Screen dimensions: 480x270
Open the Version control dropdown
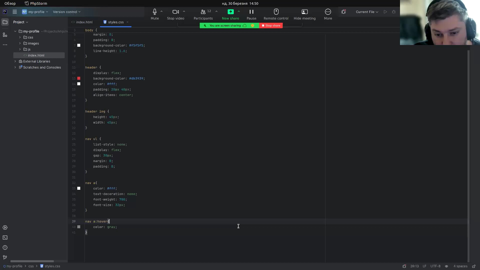click(66, 12)
